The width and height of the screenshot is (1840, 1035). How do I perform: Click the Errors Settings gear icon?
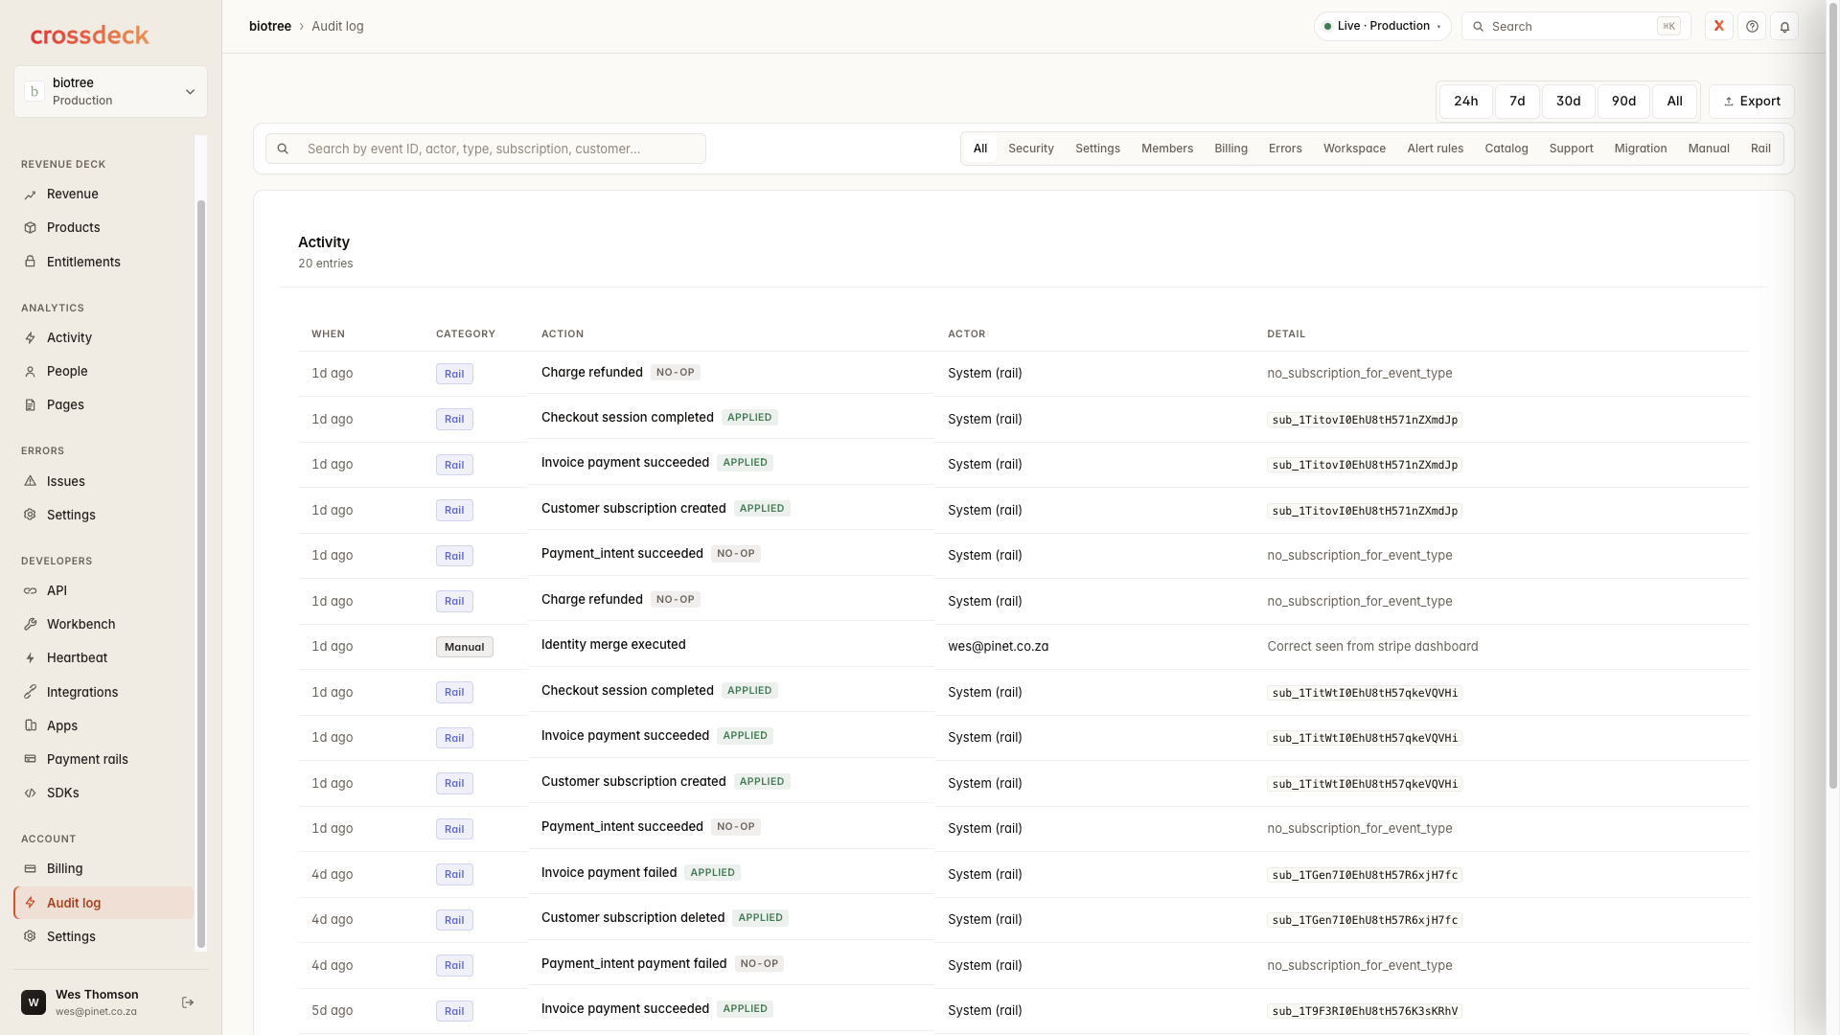[x=30, y=515]
